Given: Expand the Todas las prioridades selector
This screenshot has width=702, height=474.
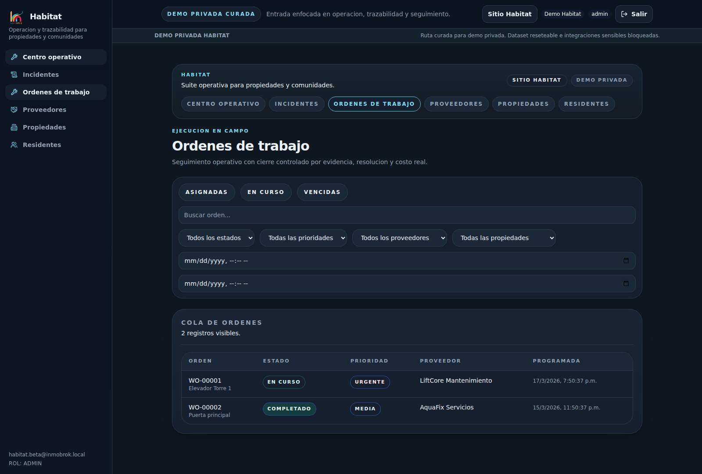Looking at the screenshot, I should [x=303, y=237].
